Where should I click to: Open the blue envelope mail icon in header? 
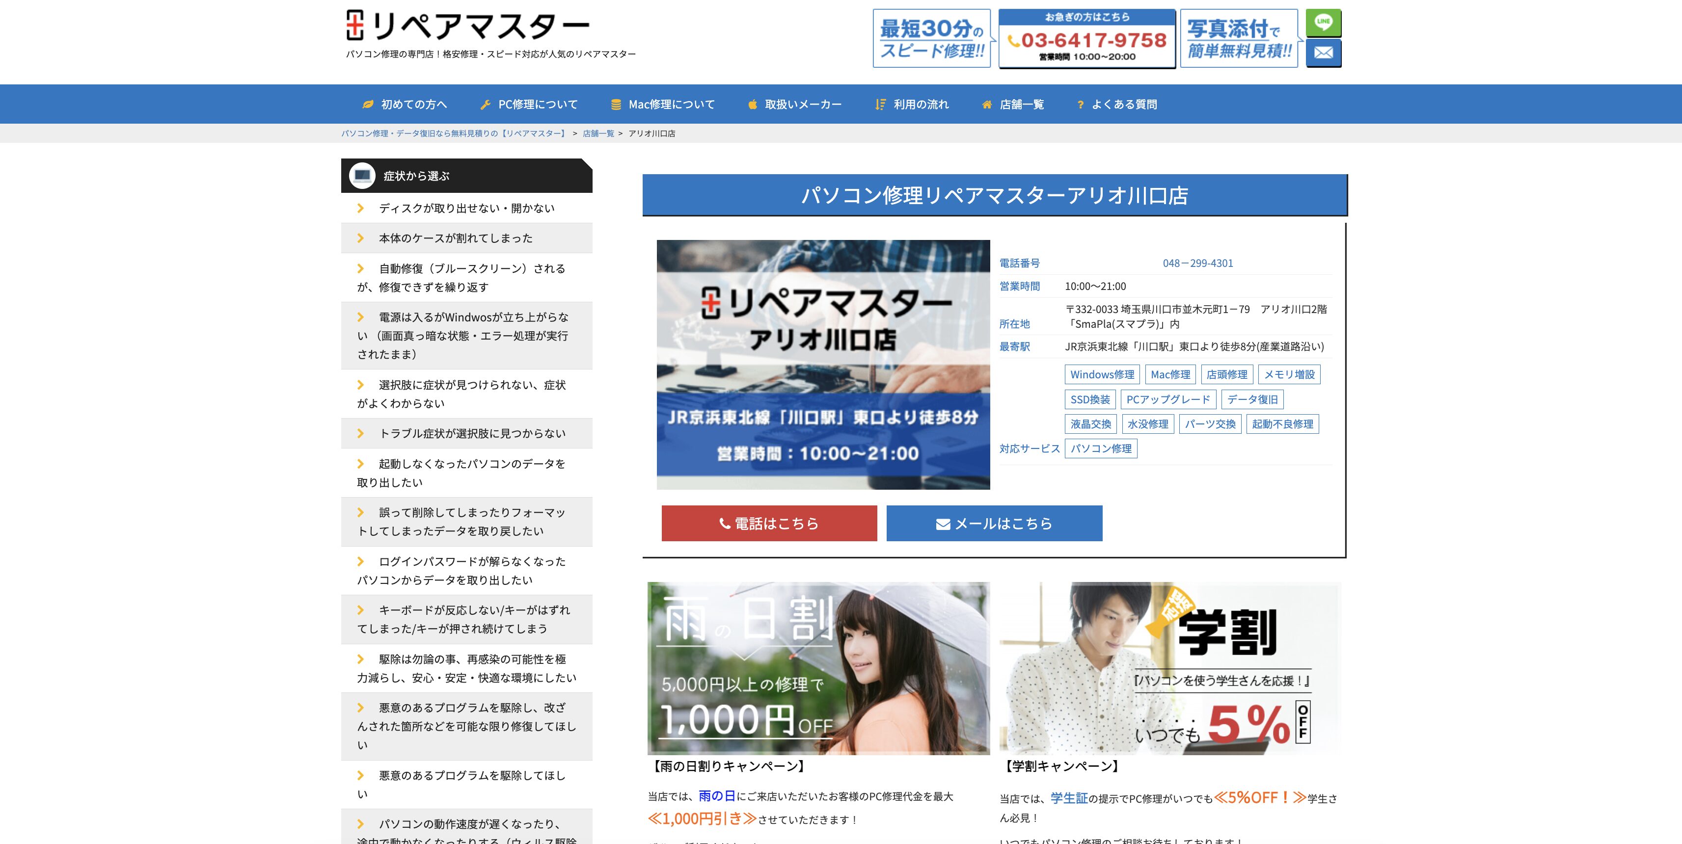pyautogui.click(x=1324, y=53)
